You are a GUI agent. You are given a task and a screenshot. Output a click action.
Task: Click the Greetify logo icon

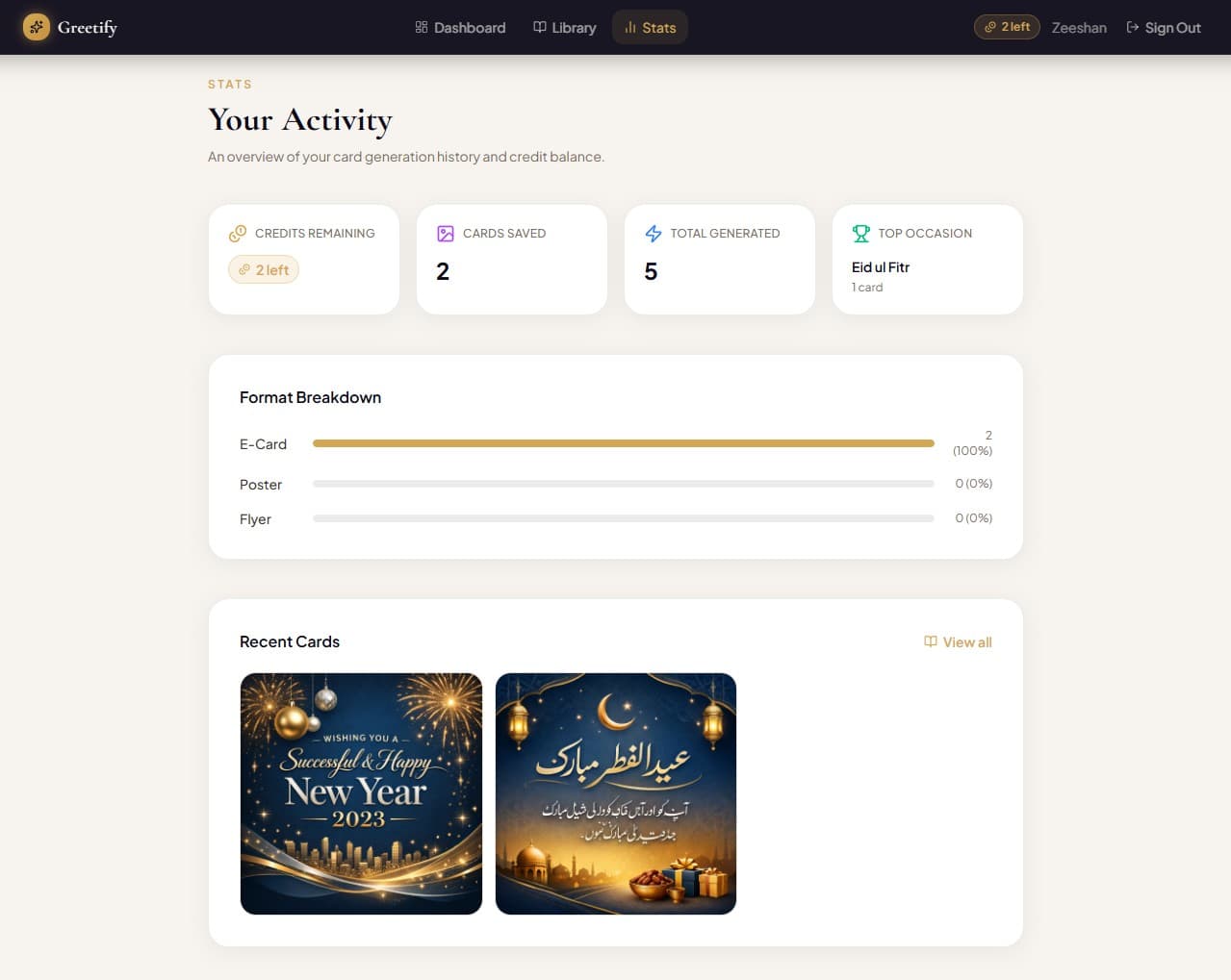(37, 27)
